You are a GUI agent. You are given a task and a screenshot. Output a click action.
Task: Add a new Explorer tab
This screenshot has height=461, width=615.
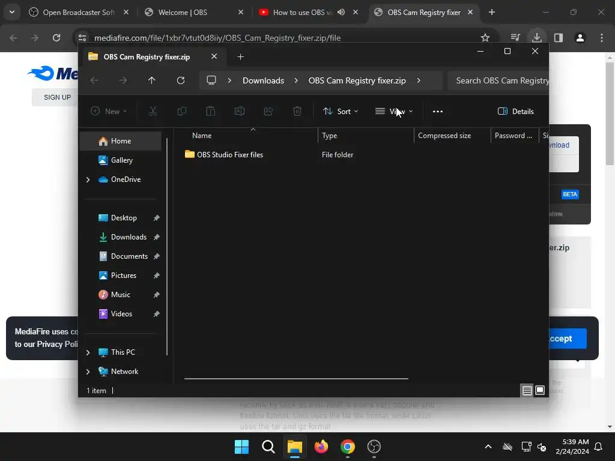point(240,57)
